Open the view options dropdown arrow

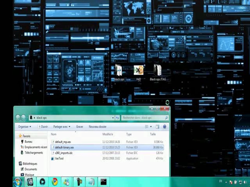point(151,126)
